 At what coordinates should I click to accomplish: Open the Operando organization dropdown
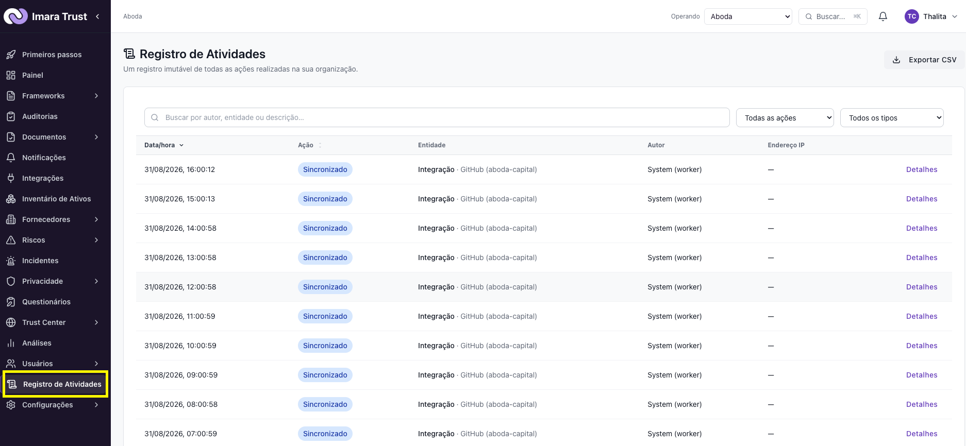(748, 16)
